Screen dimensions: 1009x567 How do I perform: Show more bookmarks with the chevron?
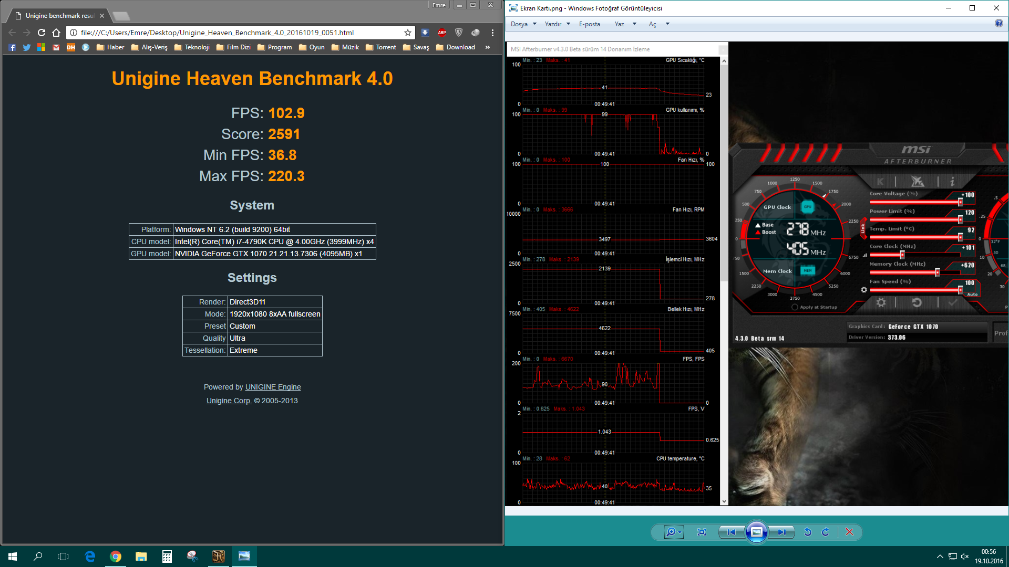[x=488, y=47]
